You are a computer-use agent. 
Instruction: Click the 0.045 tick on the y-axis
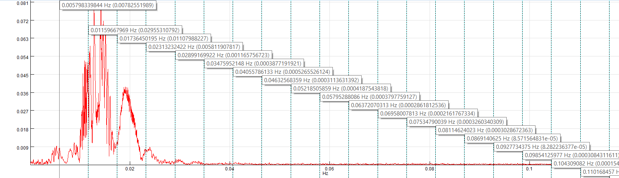(22, 75)
